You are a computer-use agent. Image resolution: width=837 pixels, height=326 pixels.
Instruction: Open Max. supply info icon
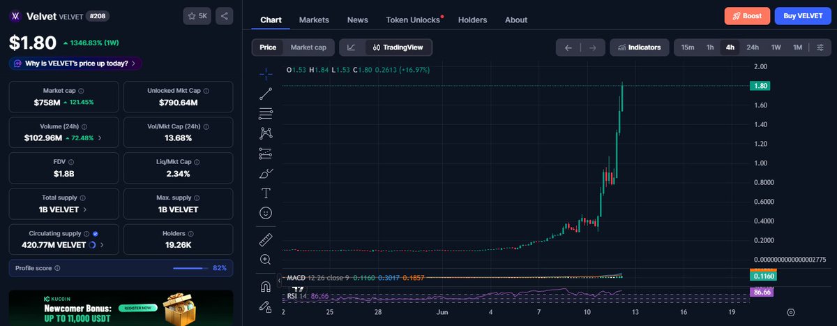[x=198, y=198]
